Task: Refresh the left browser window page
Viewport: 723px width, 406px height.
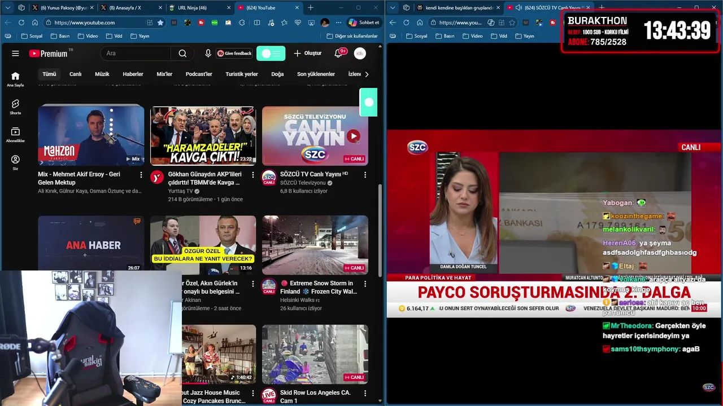Action: tap(21, 23)
